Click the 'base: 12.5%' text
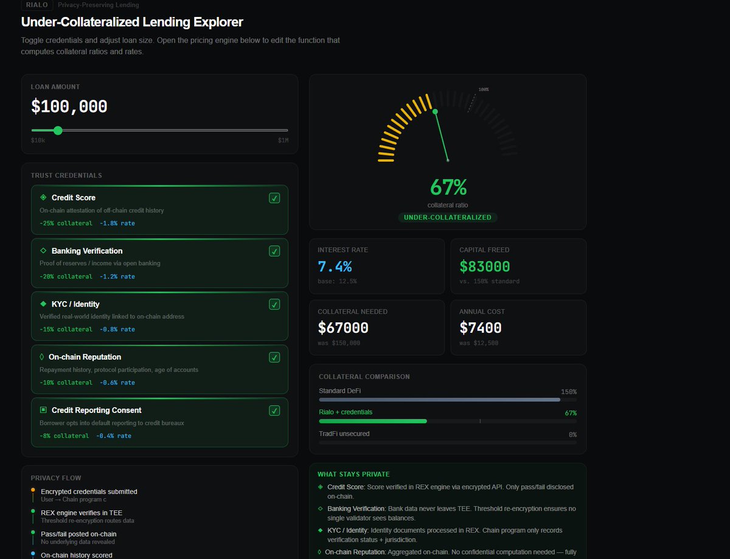 click(x=337, y=282)
